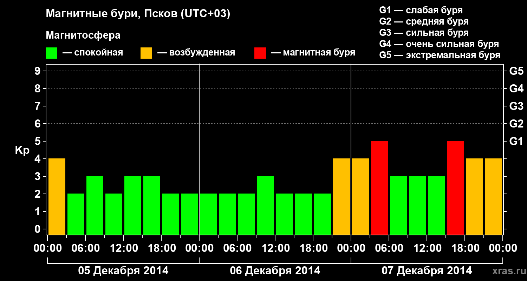Click the '7' value on the Kp axis
527x281 pixels.
pyautogui.click(x=38, y=106)
